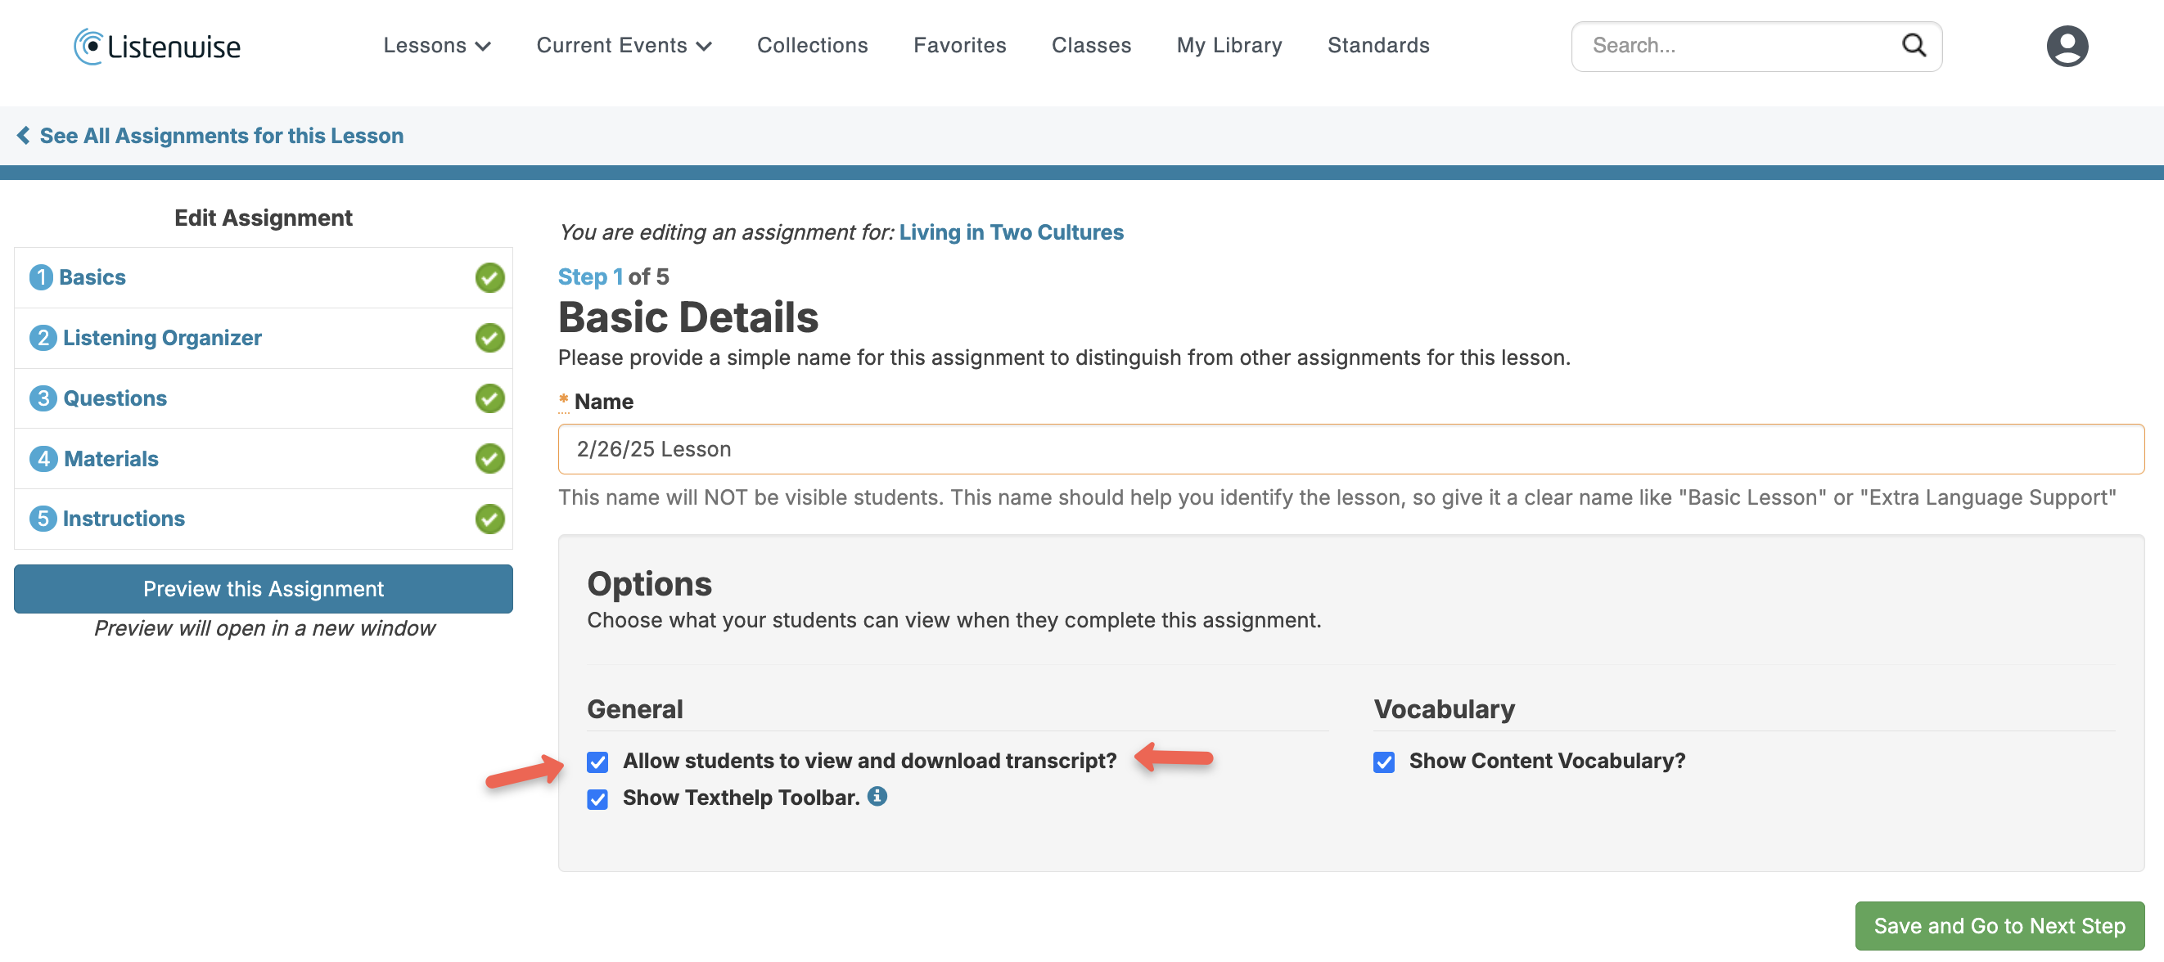The image size is (2164, 962).
Task: Open the Classes page
Action: tap(1091, 45)
